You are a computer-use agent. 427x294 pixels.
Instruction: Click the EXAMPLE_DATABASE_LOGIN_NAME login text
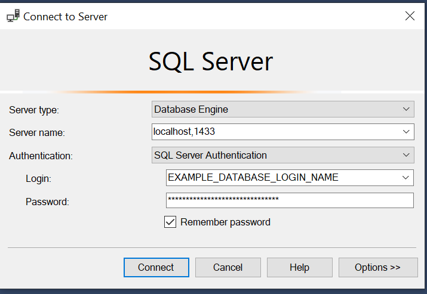253,177
